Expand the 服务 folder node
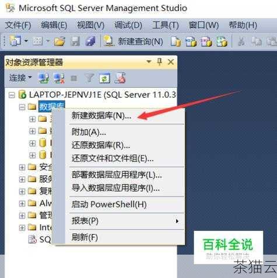 (x=22, y=179)
